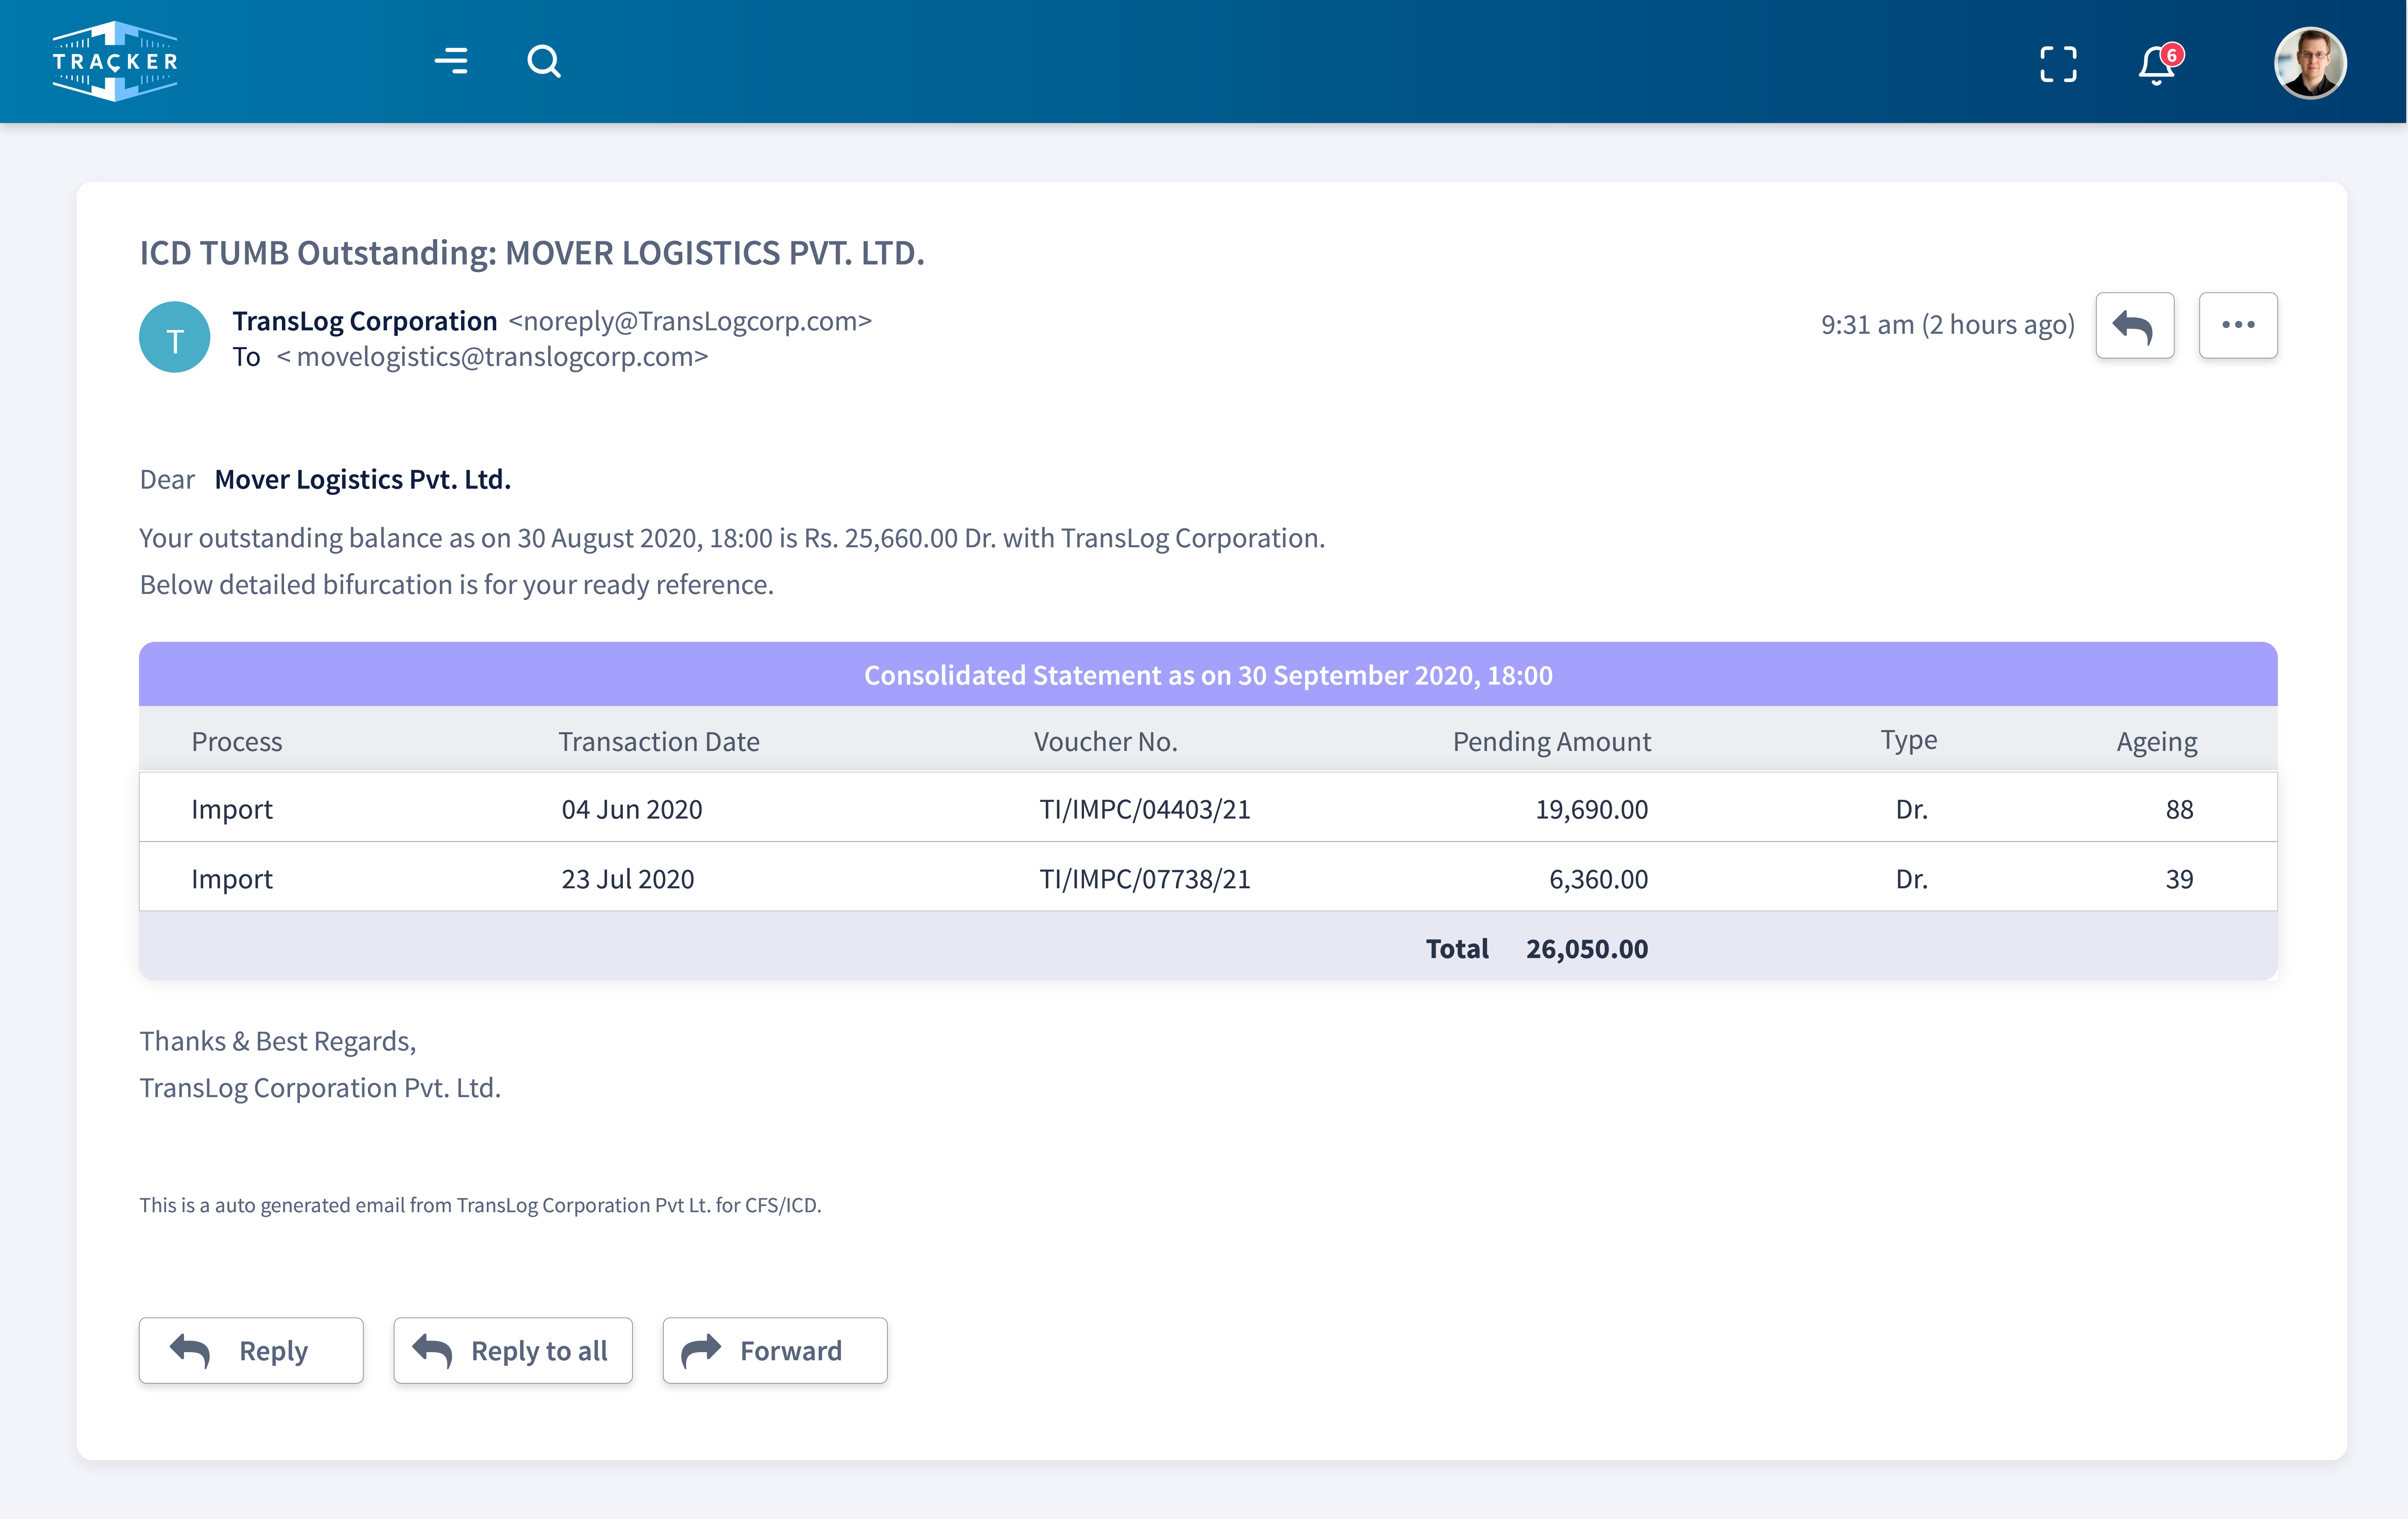
Task: Click the Tracker logo
Action: click(115, 61)
